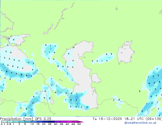Click the 1–2 mm legend color swatch
This screenshot has height=125, width=162.
pyautogui.click(x=16, y=122)
